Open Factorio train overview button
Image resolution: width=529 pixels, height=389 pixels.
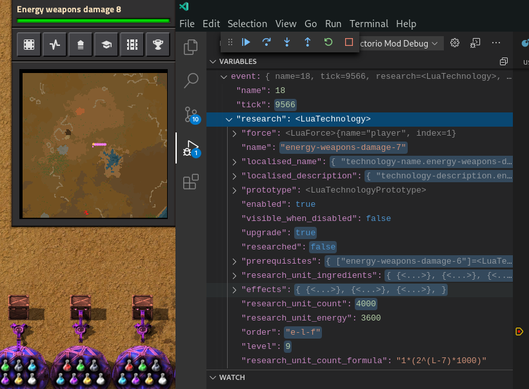click(132, 45)
